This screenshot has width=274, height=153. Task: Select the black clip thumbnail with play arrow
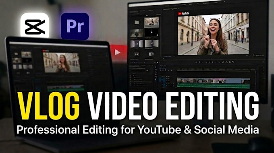(x=152, y=33)
